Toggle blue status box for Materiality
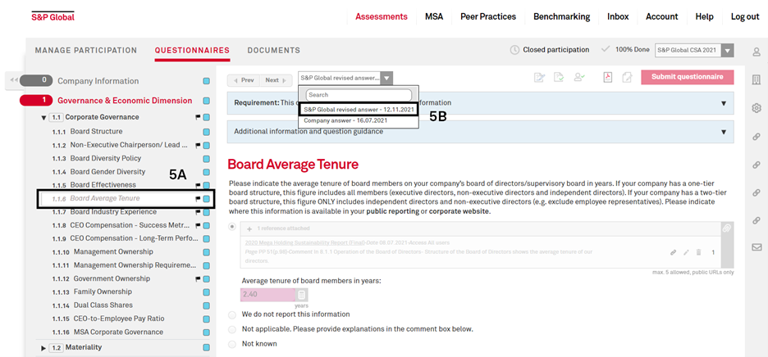This screenshot has width=768, height=357. tap(207, 348)
